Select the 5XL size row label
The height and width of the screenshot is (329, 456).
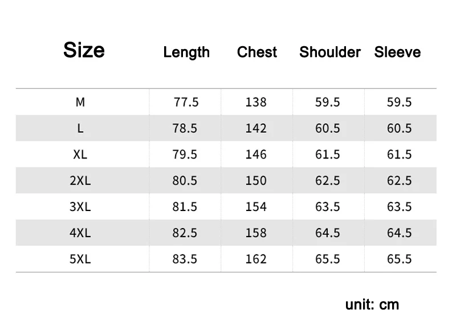pyautogui.click(x=80, y=259)
